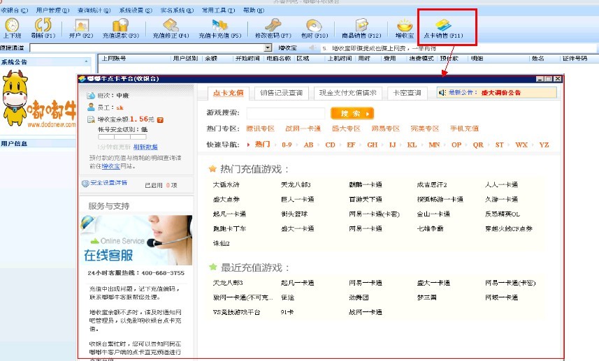The width and height of the screenshot is (599, 361).
Task: Open the 收银台 menu
Action: coord(15,10)
